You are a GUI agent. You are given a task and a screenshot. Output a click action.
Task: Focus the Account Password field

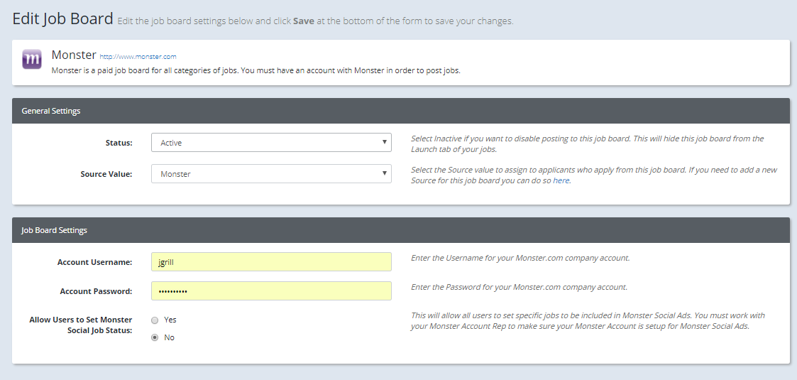point(271,291)
